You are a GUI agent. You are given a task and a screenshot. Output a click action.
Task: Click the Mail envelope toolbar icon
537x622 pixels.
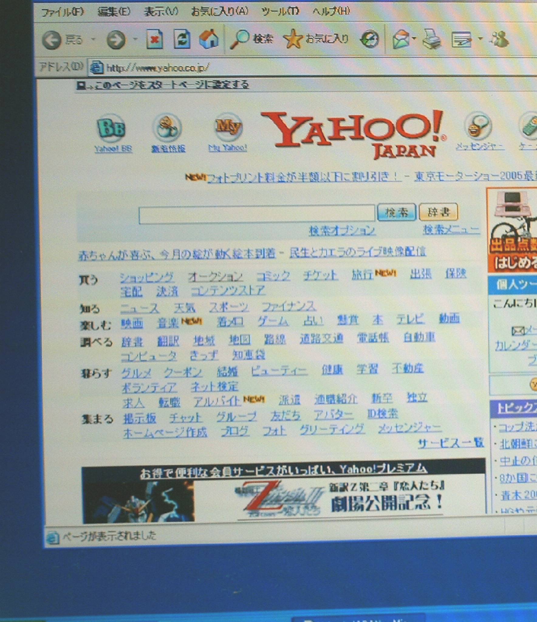point(401,39)
